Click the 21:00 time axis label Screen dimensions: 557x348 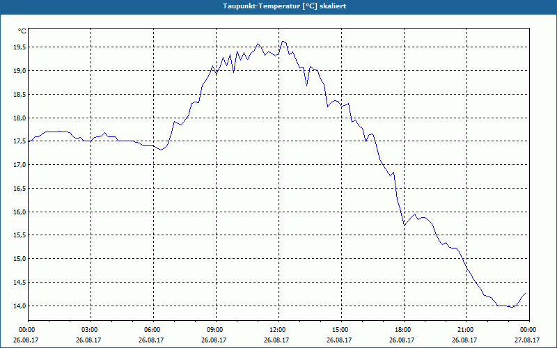pyautogui.click(x=466, y=330)
